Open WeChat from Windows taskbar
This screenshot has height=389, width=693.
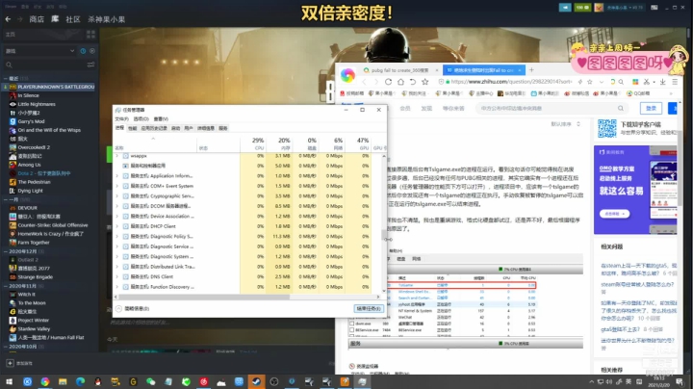pos(151,381)
